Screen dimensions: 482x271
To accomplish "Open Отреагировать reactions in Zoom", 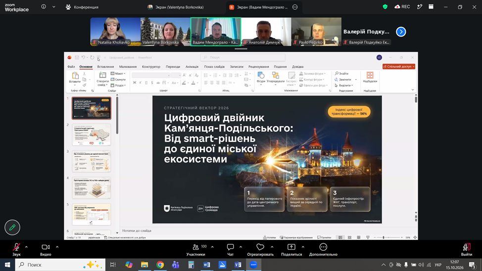I will click(x=260, y=250).
